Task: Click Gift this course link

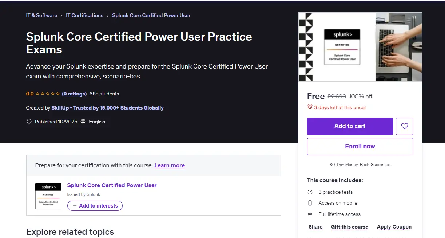Action: coord(350,227)
